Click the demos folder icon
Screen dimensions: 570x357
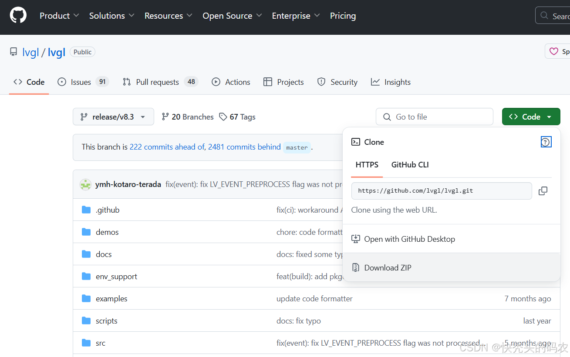86,232
